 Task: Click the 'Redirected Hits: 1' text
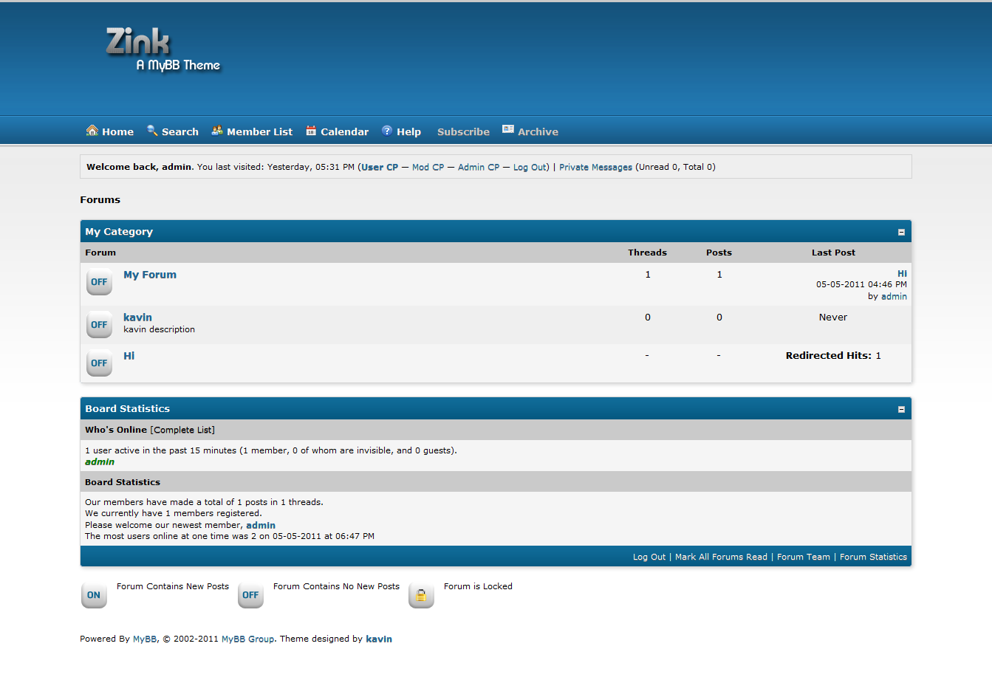click(833, 356)
